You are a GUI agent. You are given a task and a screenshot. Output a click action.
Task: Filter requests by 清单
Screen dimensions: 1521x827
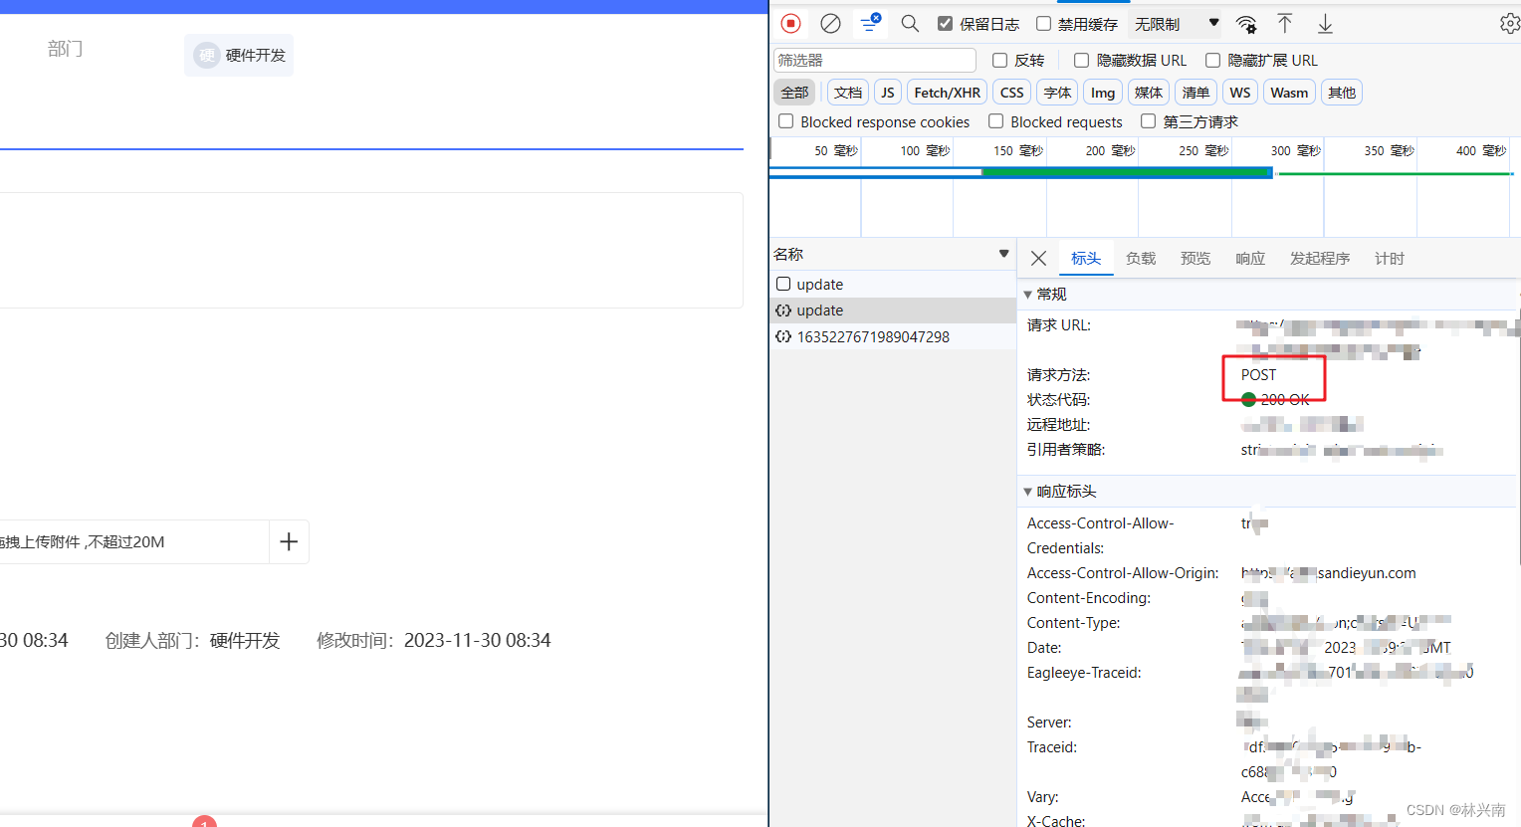tap(1195, 93)
